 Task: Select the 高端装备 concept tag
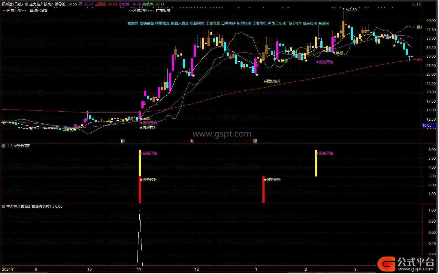click(x=147, y=23)
